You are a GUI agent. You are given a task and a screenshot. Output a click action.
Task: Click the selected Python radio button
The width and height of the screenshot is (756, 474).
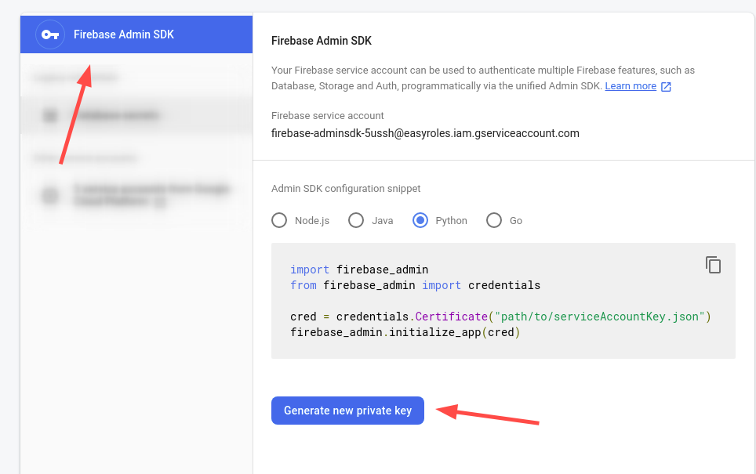[x=420, y=221]
